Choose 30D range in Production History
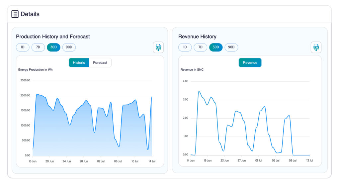This screenshot has height=185, width=340. tap(53, 47)
